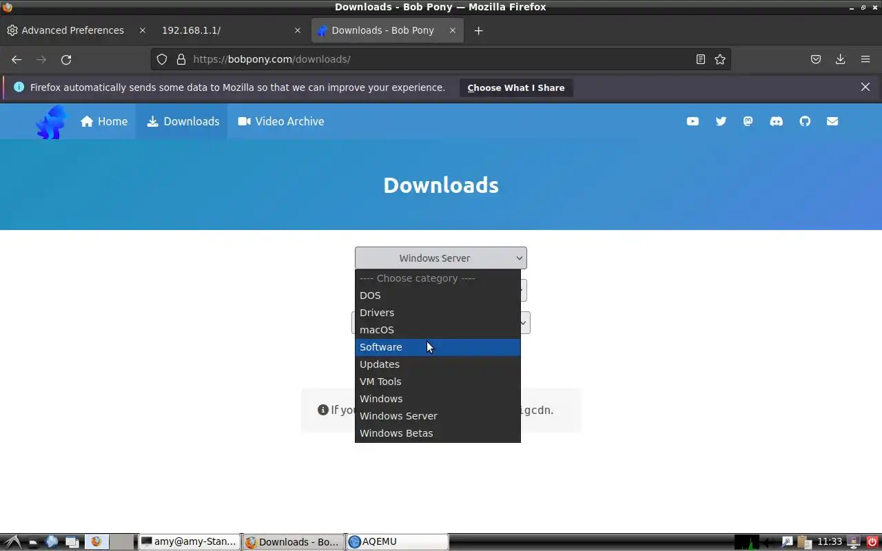
Task: Open Firefox downloads panel arrow icon
Action: tap(841, 59)
